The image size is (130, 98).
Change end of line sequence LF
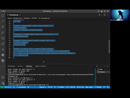pos(55,87)
